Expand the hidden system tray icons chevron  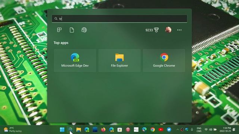tap(178, 130)
